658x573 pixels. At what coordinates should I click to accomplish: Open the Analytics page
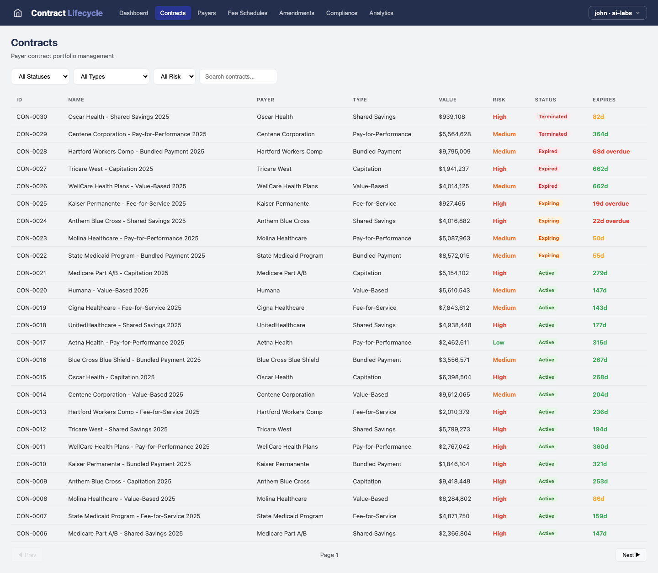[x=381, y=13]
